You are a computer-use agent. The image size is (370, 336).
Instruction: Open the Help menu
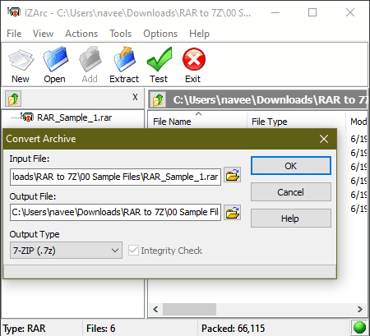click(x=199, y=34)
